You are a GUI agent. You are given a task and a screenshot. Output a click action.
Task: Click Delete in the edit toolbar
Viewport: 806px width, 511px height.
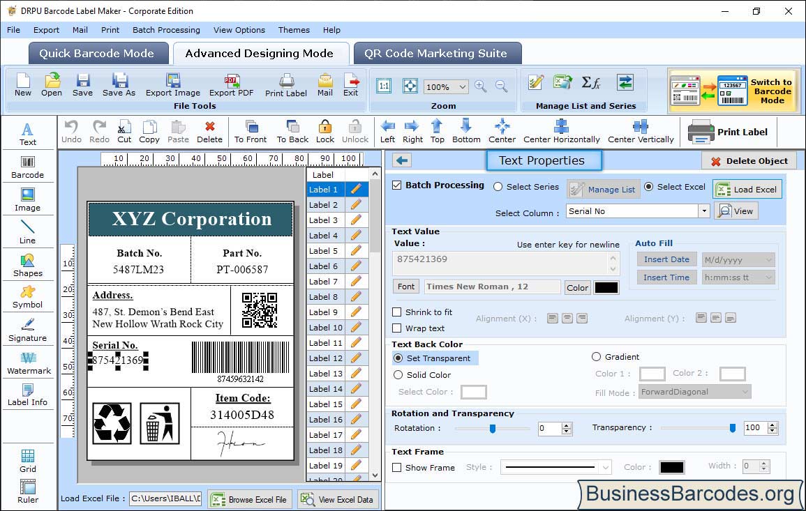pos(210,132)
